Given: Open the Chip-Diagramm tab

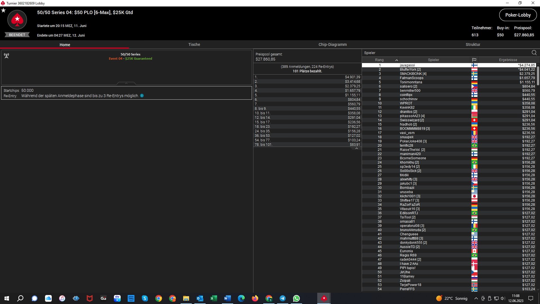Looking at the screenshot, I should (x=332, y=44).
